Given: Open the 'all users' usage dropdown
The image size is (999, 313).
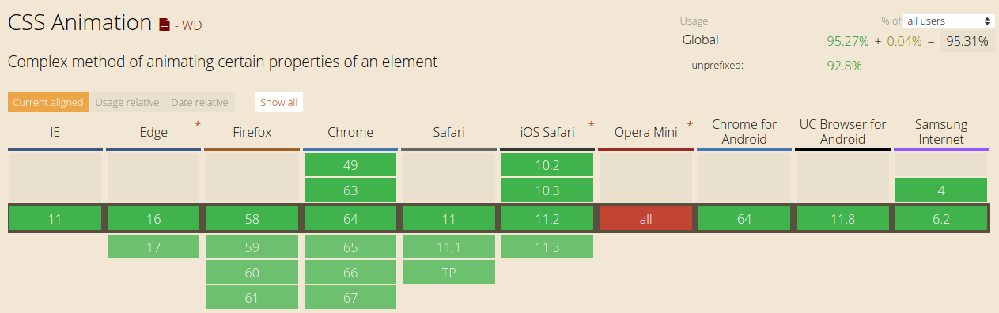Looking at the screenshot, I should click(949, 21).
